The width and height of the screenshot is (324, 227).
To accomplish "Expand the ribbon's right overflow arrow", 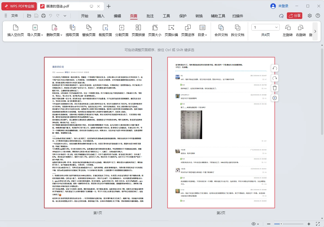I will 315,31.
